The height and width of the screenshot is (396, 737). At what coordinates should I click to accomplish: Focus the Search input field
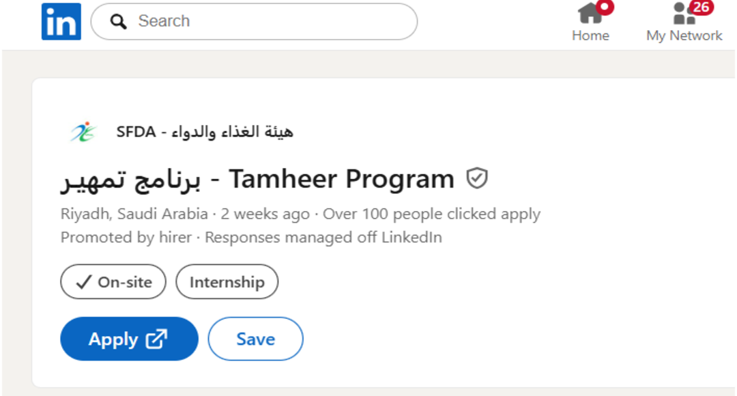tap(266, 21)
